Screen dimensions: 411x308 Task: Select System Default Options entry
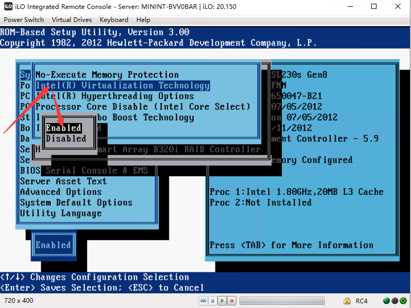(76, 202)
